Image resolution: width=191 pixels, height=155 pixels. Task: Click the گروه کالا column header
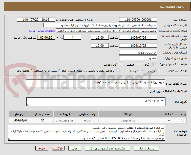(65, 114)
